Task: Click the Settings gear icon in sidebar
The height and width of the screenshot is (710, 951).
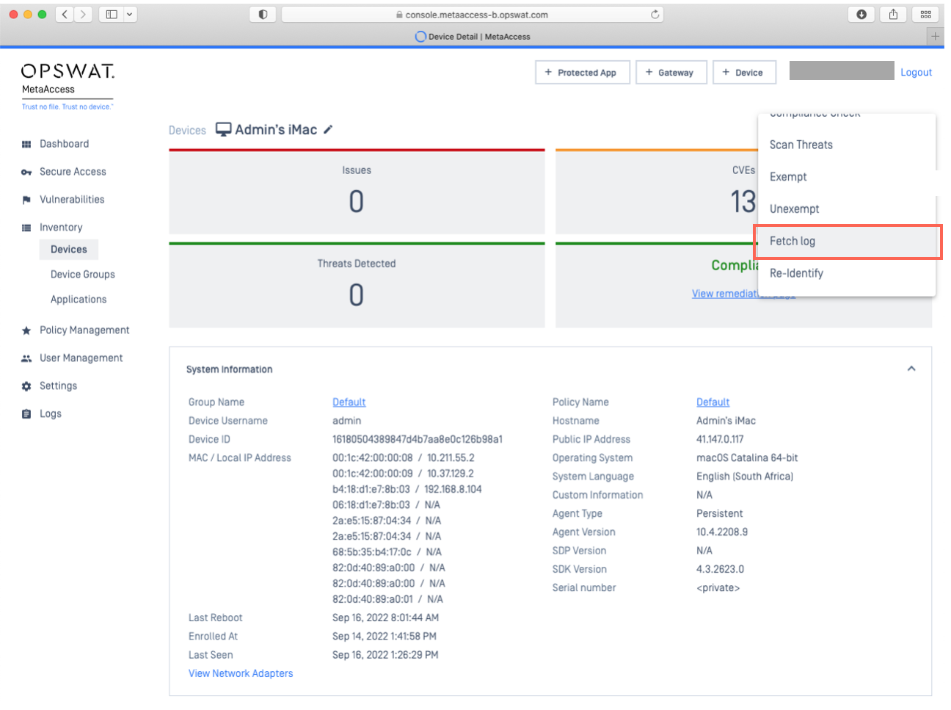Action: pyautogui.click(x=26, y=387)
